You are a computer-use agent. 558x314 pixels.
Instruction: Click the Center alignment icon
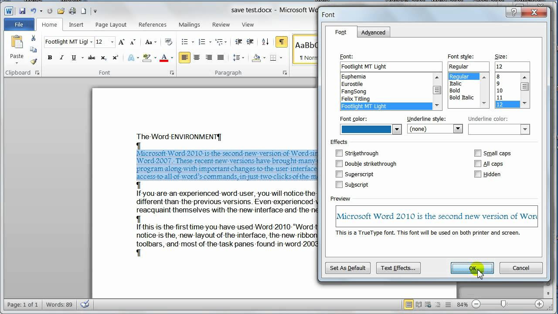(x=197, y=58)
